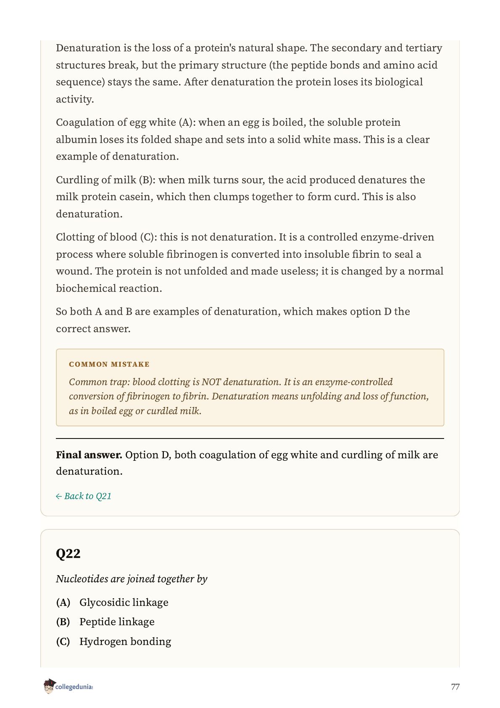Click the COMMON MISTAKE box heading
This screenshot has height=708, width=500.
coord(109,364)
